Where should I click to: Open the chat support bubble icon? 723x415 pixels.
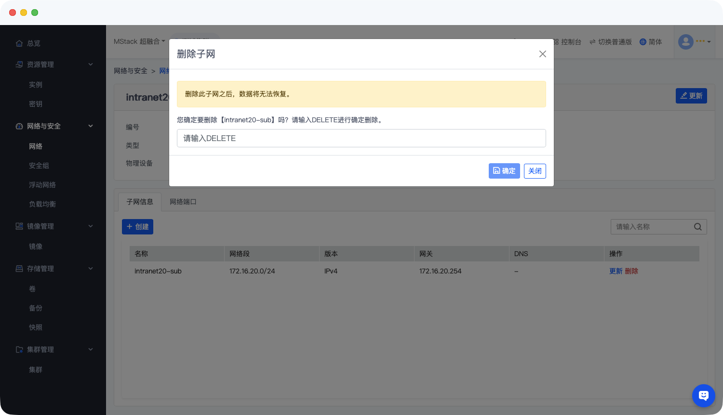pyautogui.click(x=703, y=396)
